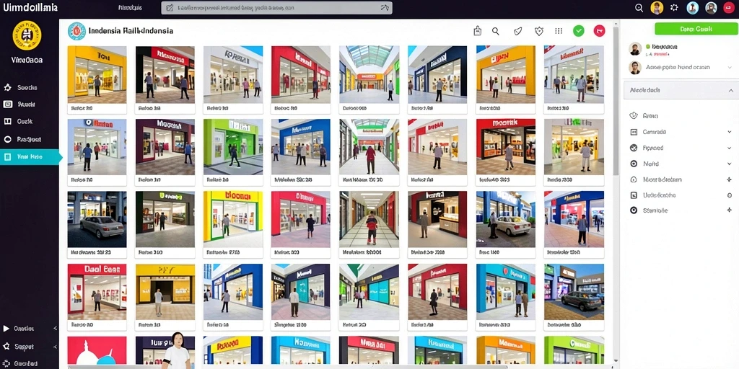Viewport: 739px width, 369px height.
Task: Open the grid dots view icon
Action: tap(559, 31)
